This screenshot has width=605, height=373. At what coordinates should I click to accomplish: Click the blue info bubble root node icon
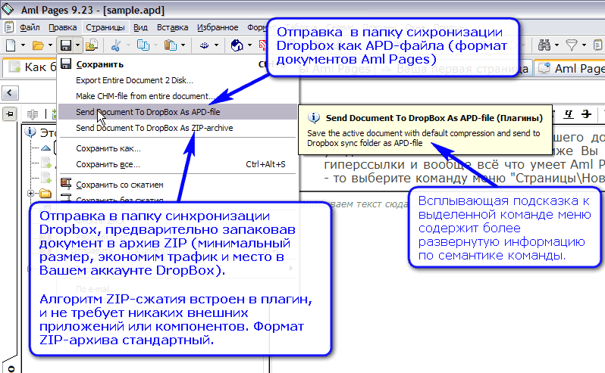(30, 132)
